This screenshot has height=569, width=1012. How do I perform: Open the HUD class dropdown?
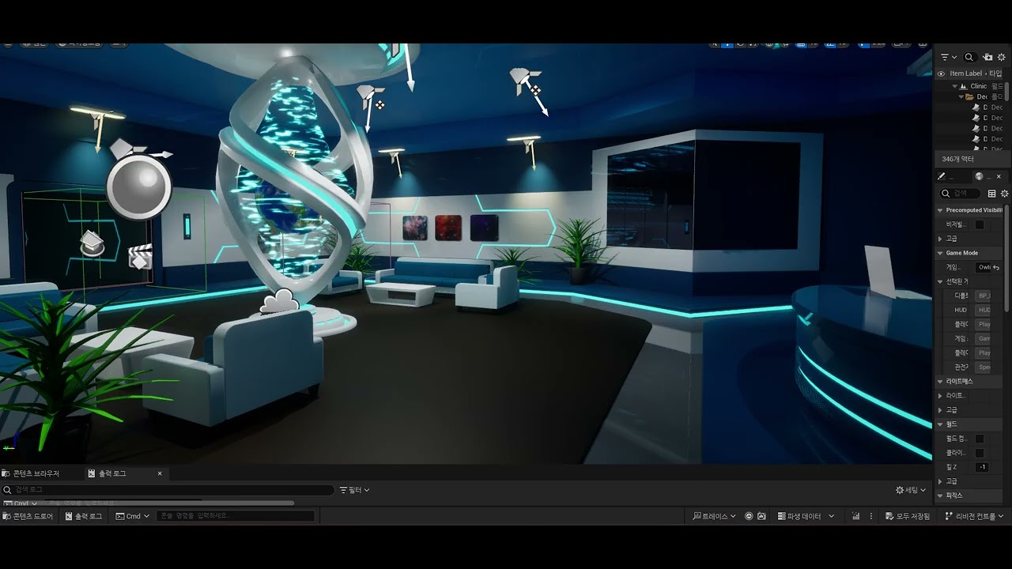pyautogui.click(x=984, y=310)
